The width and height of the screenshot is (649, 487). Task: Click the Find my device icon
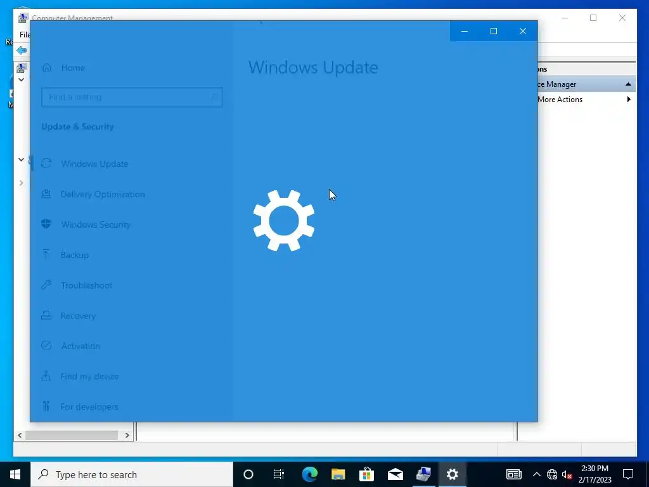tap(46, 375)
